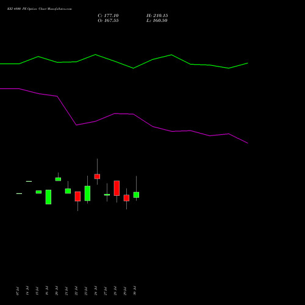The width and height of the screenshot is (305, 305).
Task: Click the flat green dash for 14 Jul
Action: pos(29,181)
